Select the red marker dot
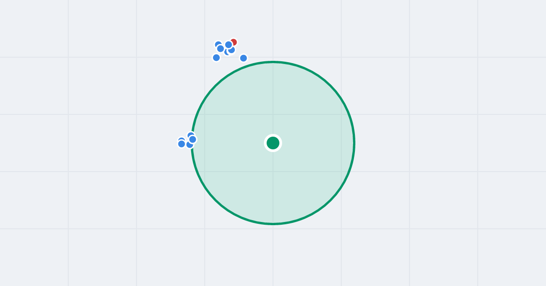The width and height of the screenshot is (546, 286). pyautogui.click(x=233, y=42)
